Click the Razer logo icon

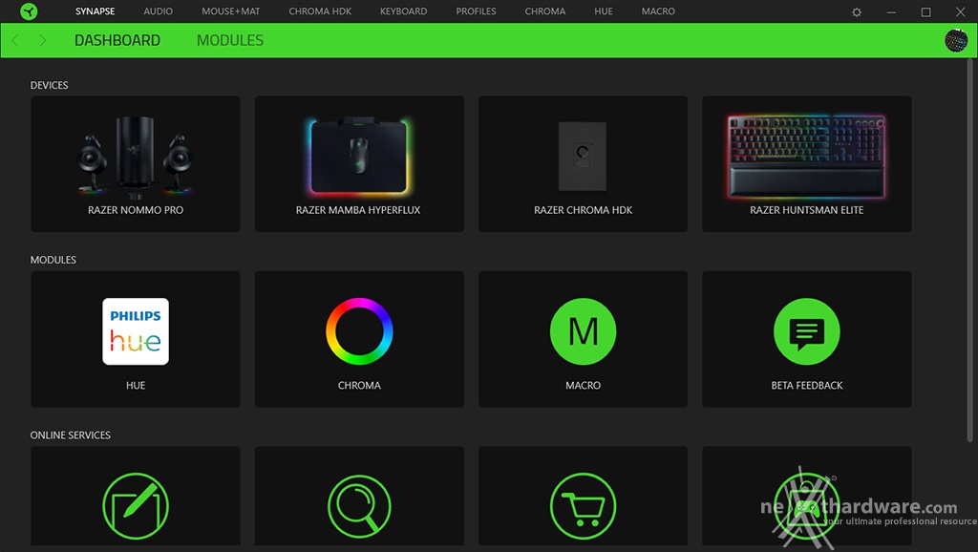click(29, 11)
